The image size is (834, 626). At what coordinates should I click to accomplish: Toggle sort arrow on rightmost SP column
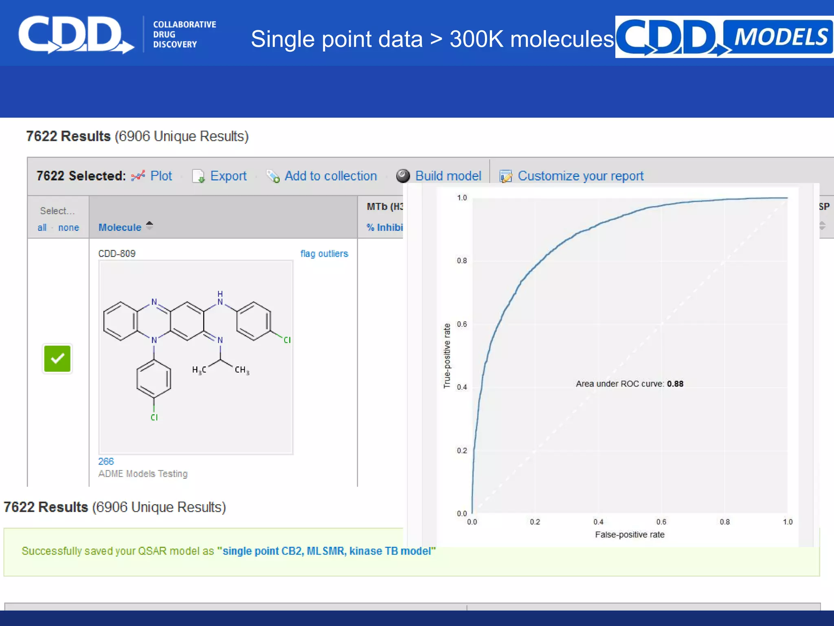pos(823,225)
